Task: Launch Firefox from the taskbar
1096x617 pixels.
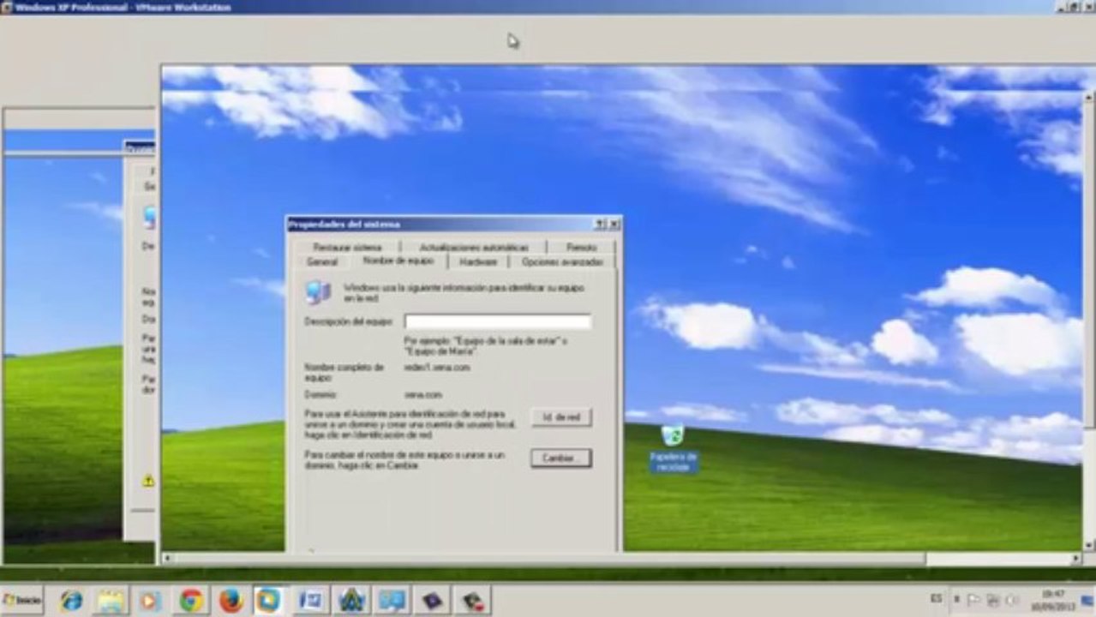Action: coord(230,601)
